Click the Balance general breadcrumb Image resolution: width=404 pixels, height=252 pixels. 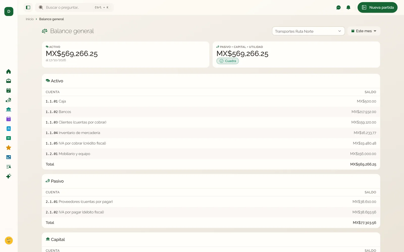click(x=52, y=19)
